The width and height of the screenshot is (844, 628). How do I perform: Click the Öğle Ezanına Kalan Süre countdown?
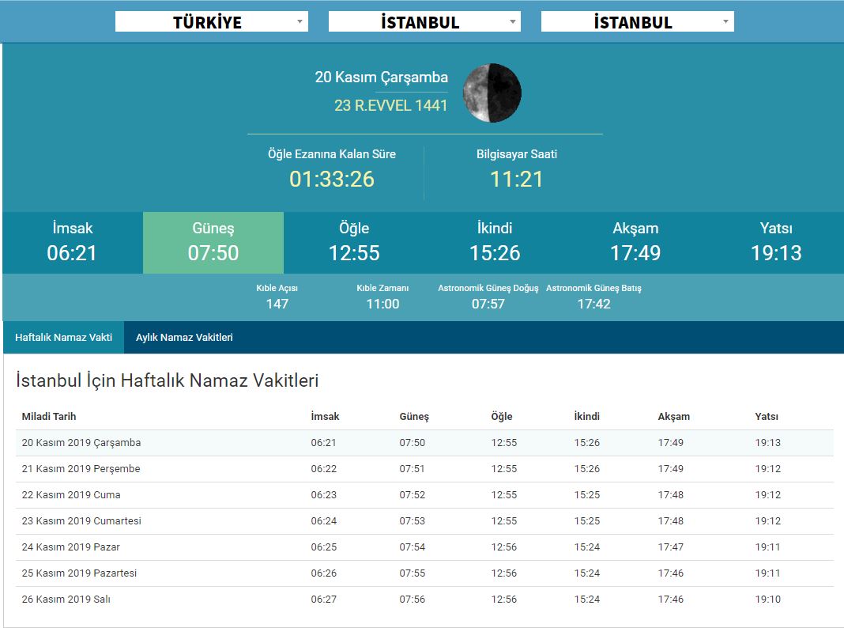point(332,179)
